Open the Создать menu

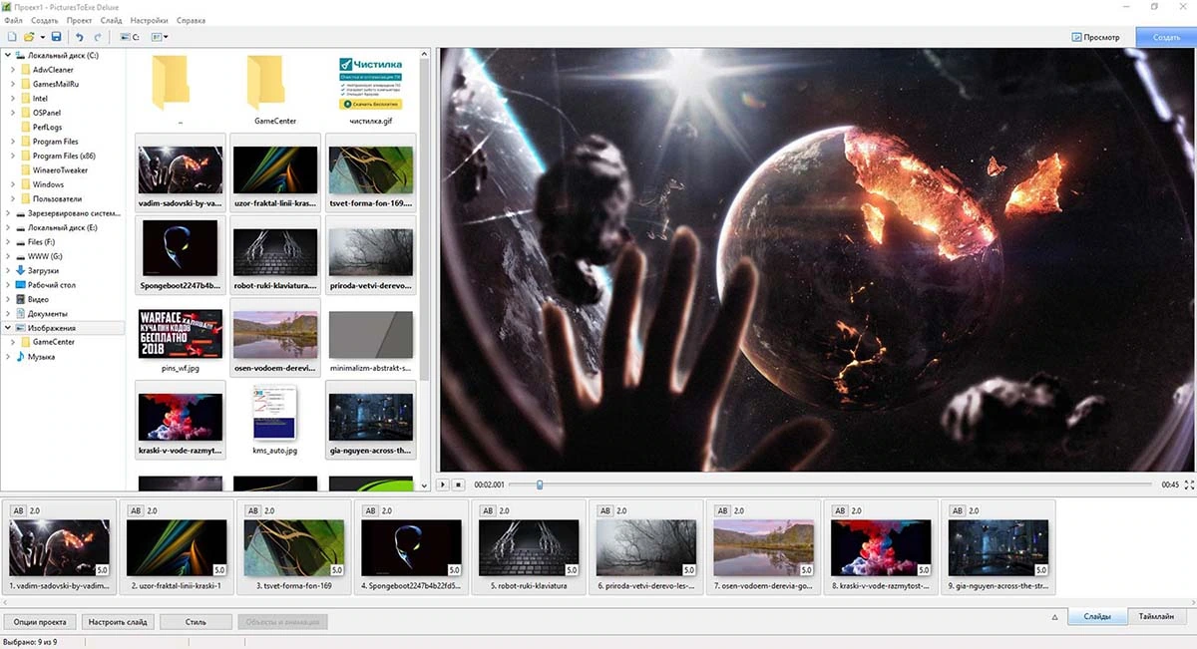pos(45,20)
